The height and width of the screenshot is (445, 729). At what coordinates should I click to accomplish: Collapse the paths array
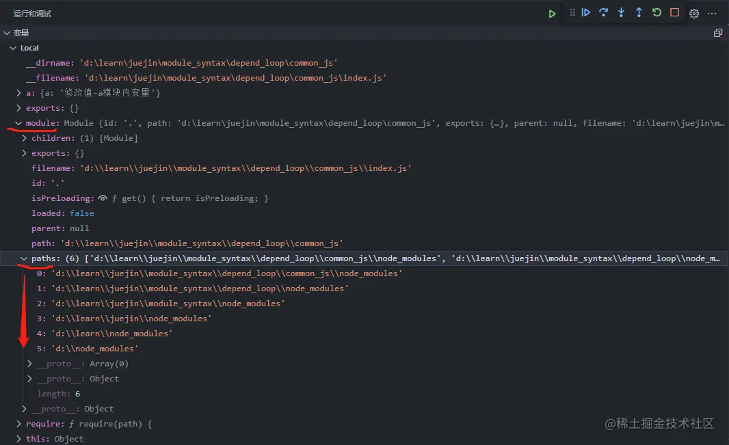(x=24, y=258)
